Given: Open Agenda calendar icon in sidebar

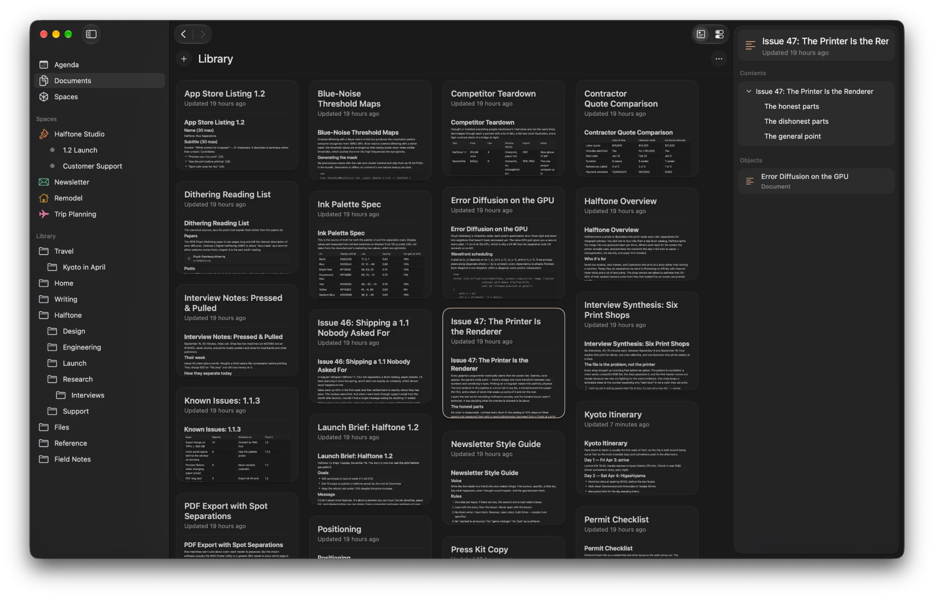Looking at the screenshot, I should (44, 65).
